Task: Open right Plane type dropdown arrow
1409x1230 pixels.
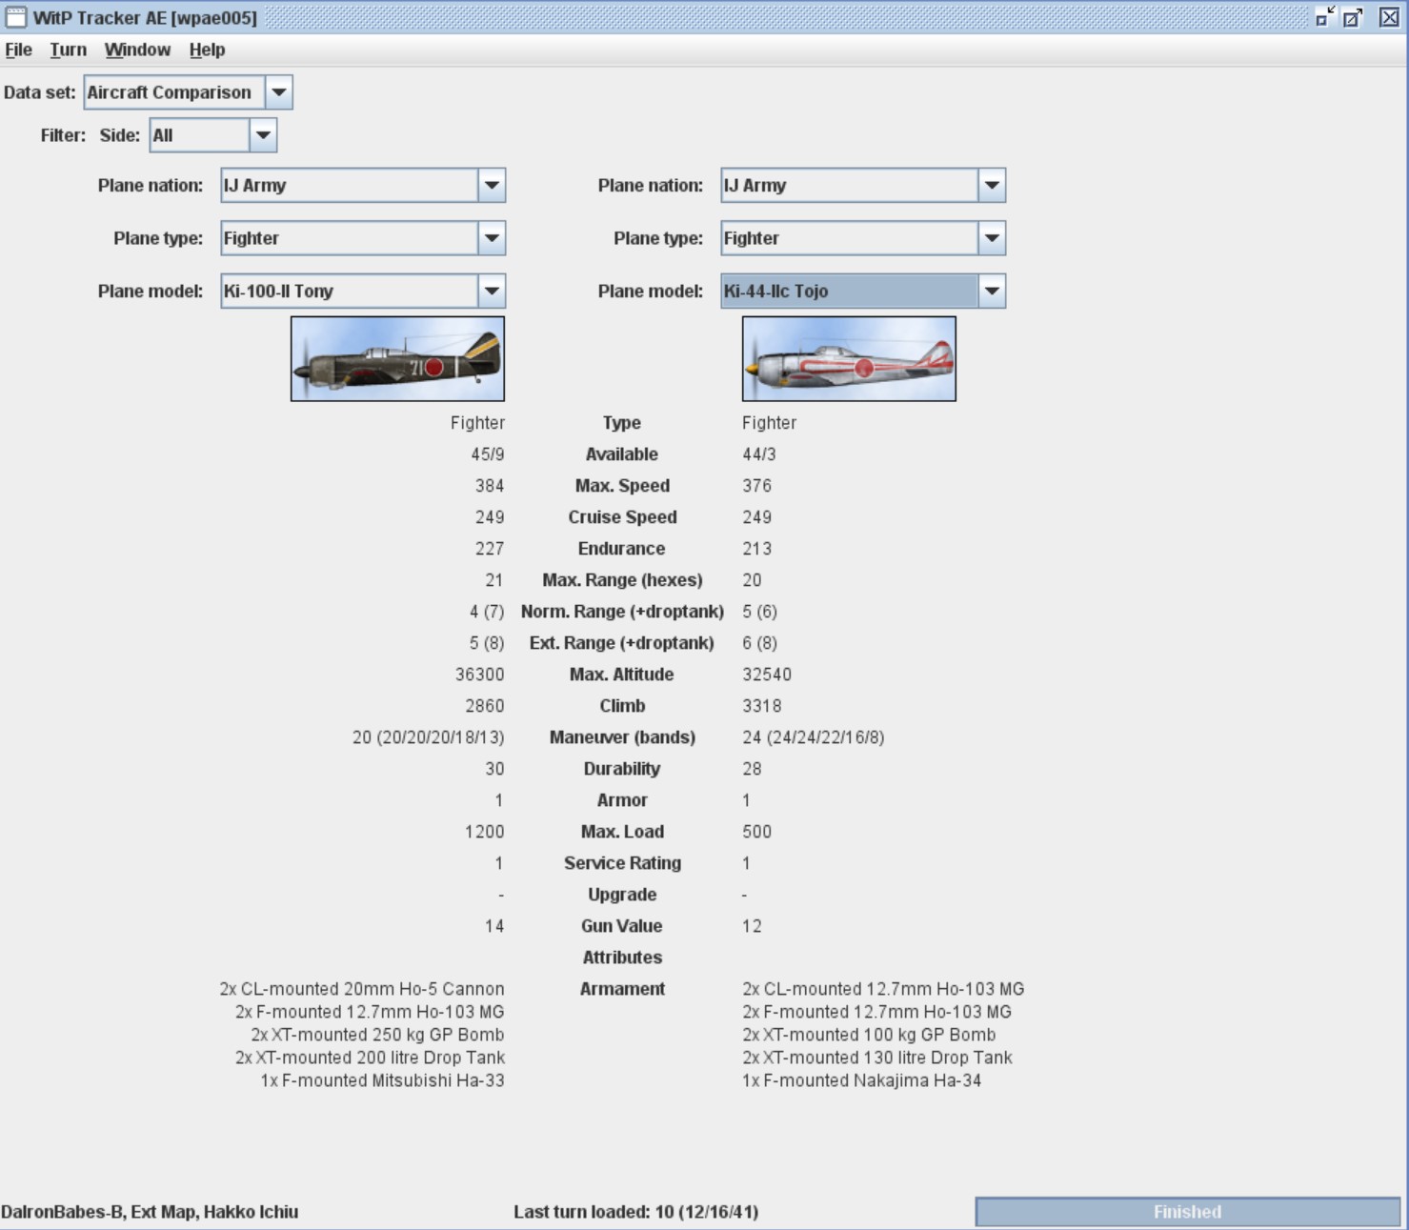Action: (992, 238)
